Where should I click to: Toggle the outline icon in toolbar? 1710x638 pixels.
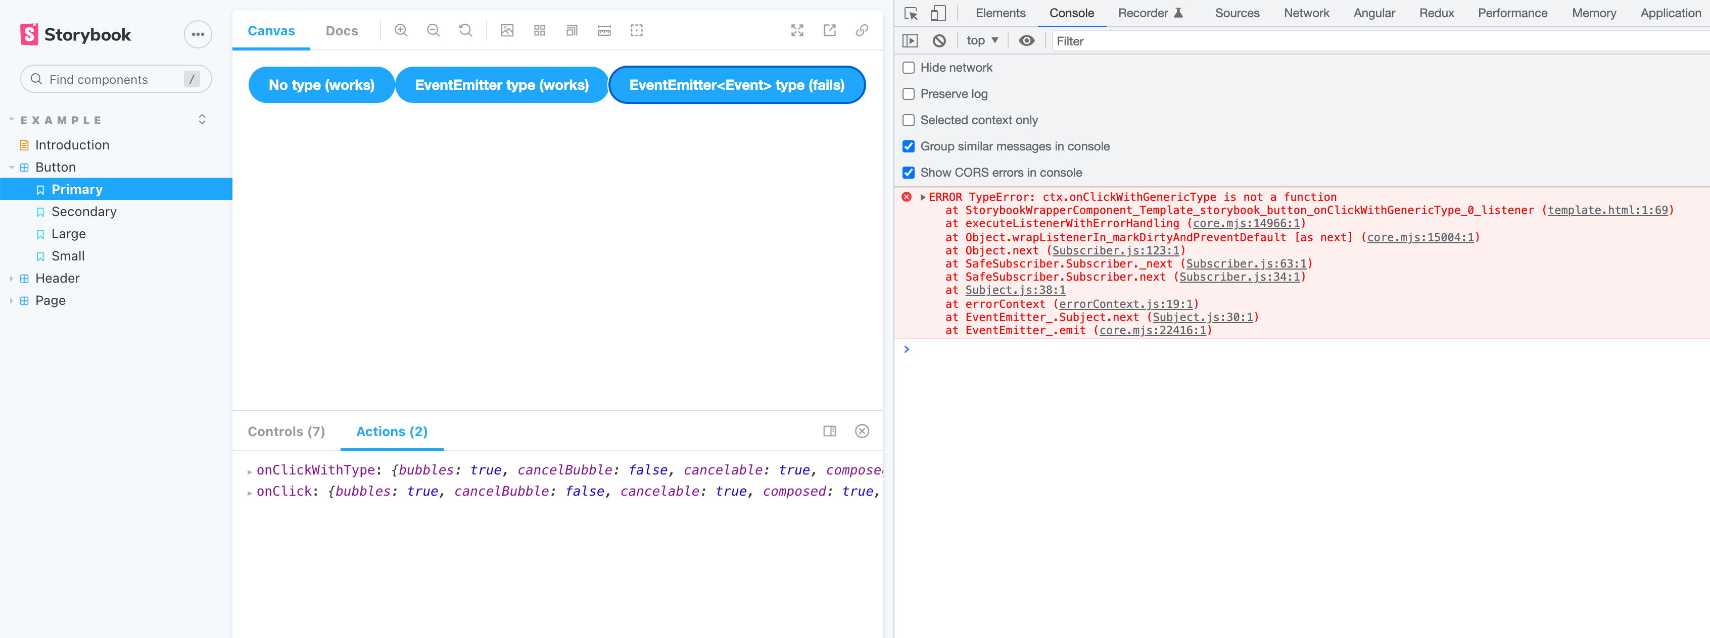(x=637, y=30)
